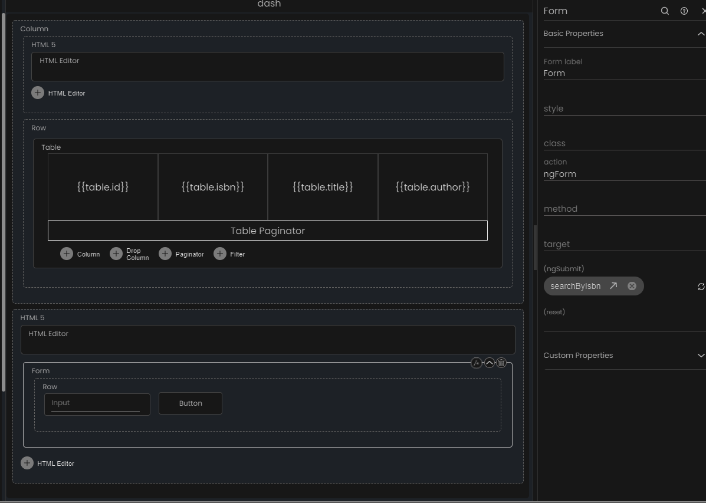Select the {{table.id}} column cell
The image size is (706, 503).
tap(103, 187)
